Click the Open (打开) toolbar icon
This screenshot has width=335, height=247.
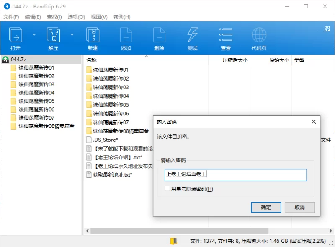pyautogui.click(x=15, y=35)
